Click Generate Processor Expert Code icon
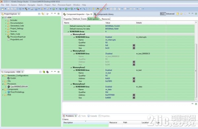 pos(44,72)
